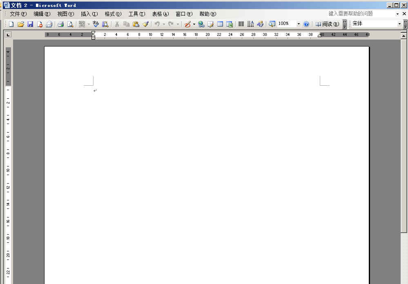Screen dimensions: 408x284
Task: Click the 阅读 (Read) button
Action: (x=327, y=24)
